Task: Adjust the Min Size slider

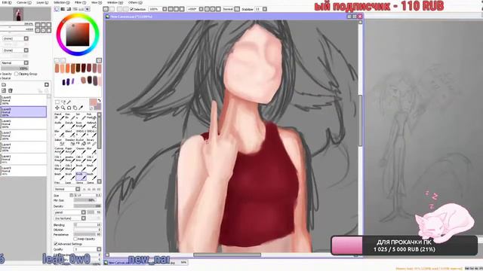Action: [x=85, y=200]
